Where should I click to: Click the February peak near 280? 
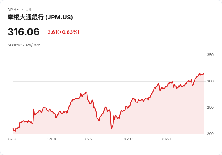86,92
